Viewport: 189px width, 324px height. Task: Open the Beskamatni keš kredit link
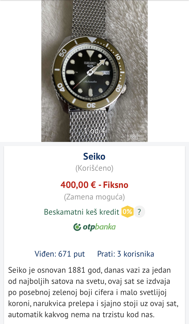(x=81, y=212)
